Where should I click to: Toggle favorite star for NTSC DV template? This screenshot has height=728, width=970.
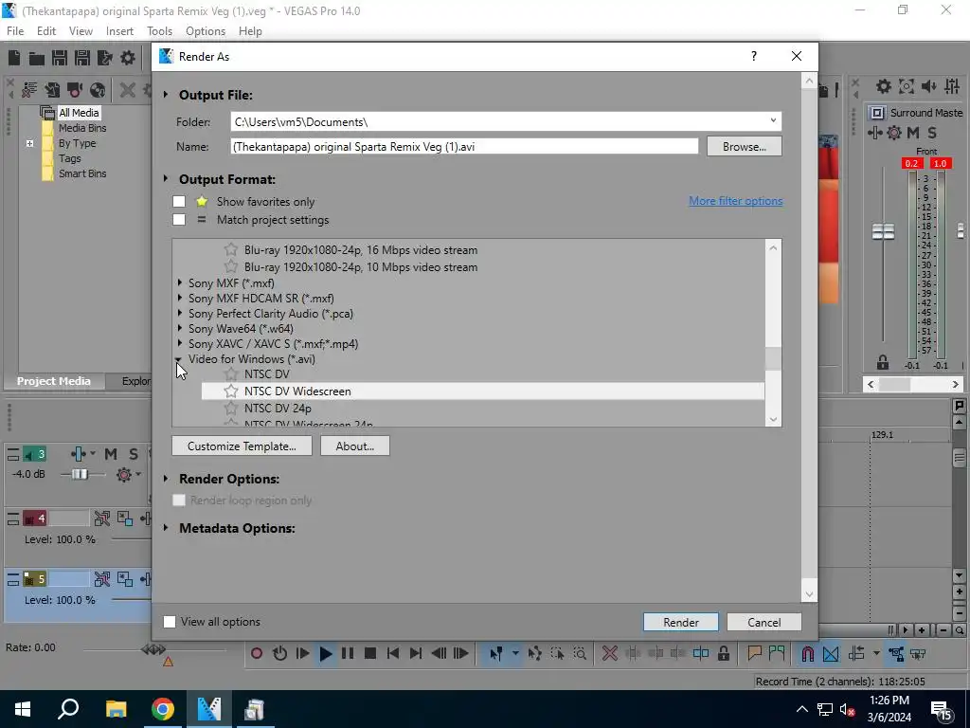pyautogui.click(x=231, y=373)
